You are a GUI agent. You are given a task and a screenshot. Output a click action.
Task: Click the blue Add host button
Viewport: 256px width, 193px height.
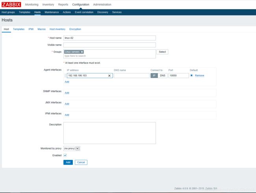point(68,162)
